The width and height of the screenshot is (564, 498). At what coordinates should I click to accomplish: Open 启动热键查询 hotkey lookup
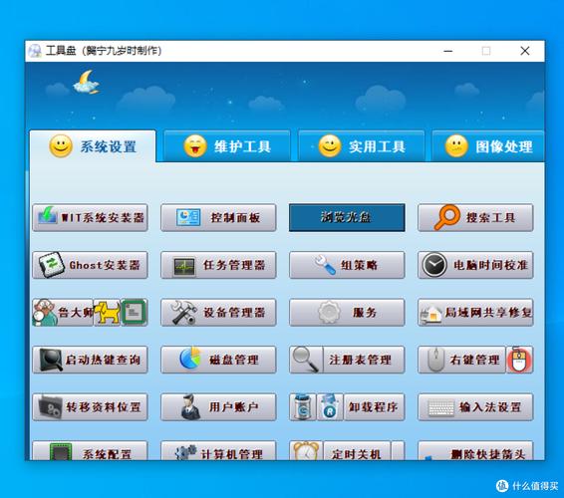[90, 360]
